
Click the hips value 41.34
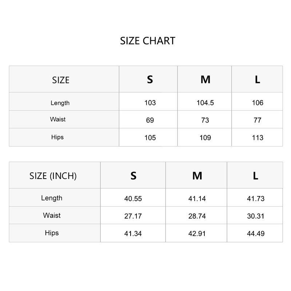point(133,234)
